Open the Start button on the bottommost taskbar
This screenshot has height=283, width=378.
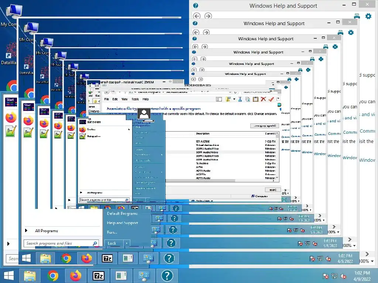pos(9,276)
